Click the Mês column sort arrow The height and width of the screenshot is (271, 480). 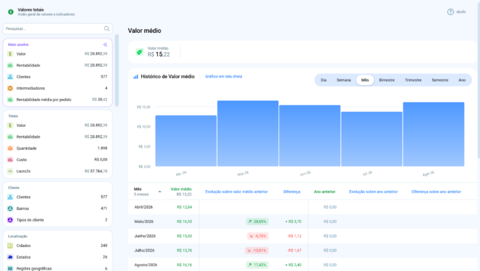(x=160, y=191)
